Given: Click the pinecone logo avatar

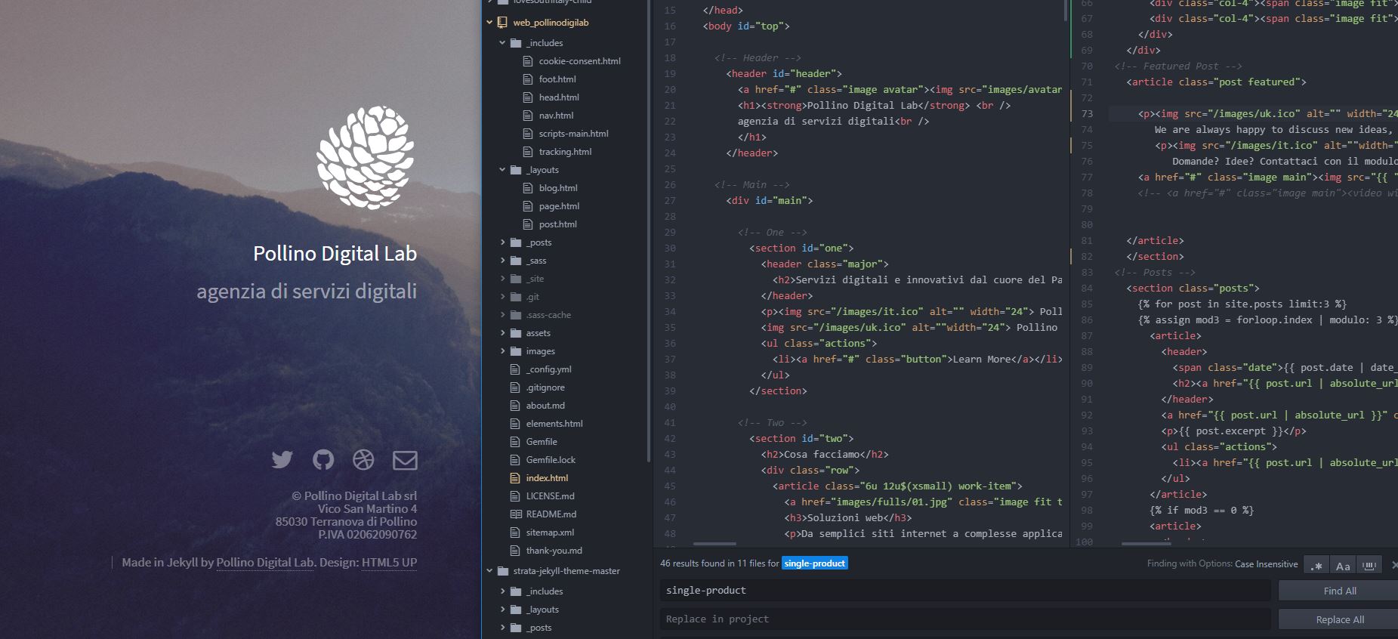Looking at the screenshot, I should tap(366, 156).
